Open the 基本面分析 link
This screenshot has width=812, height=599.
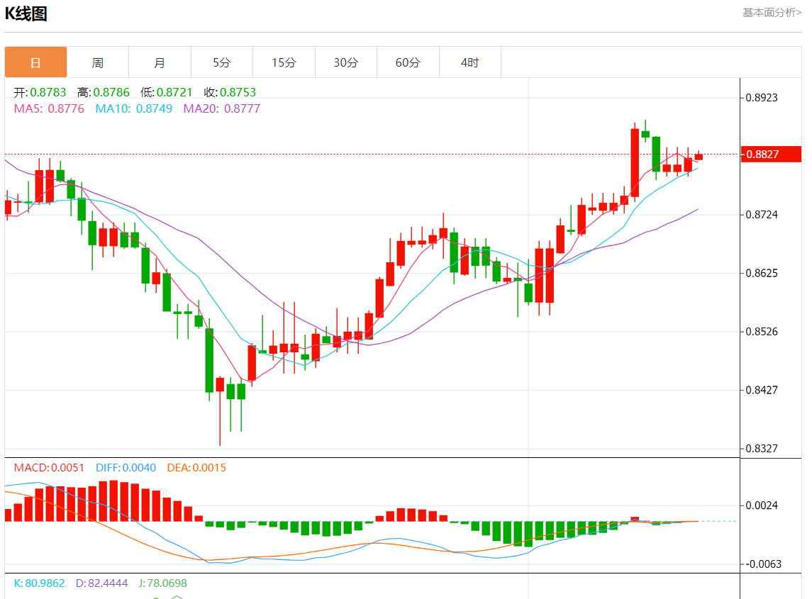tap(772, 12)
